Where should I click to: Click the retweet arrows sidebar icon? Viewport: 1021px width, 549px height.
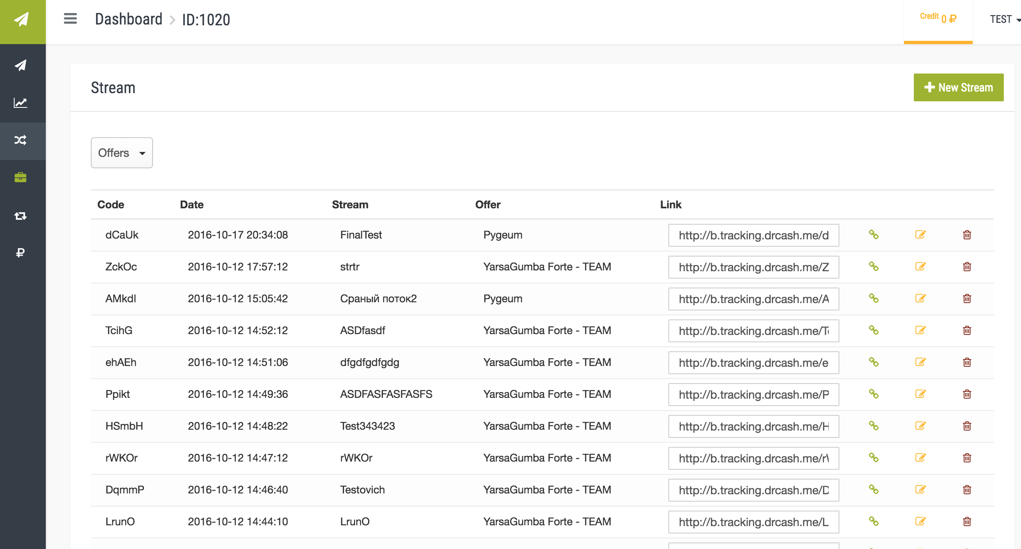[20, 216]
